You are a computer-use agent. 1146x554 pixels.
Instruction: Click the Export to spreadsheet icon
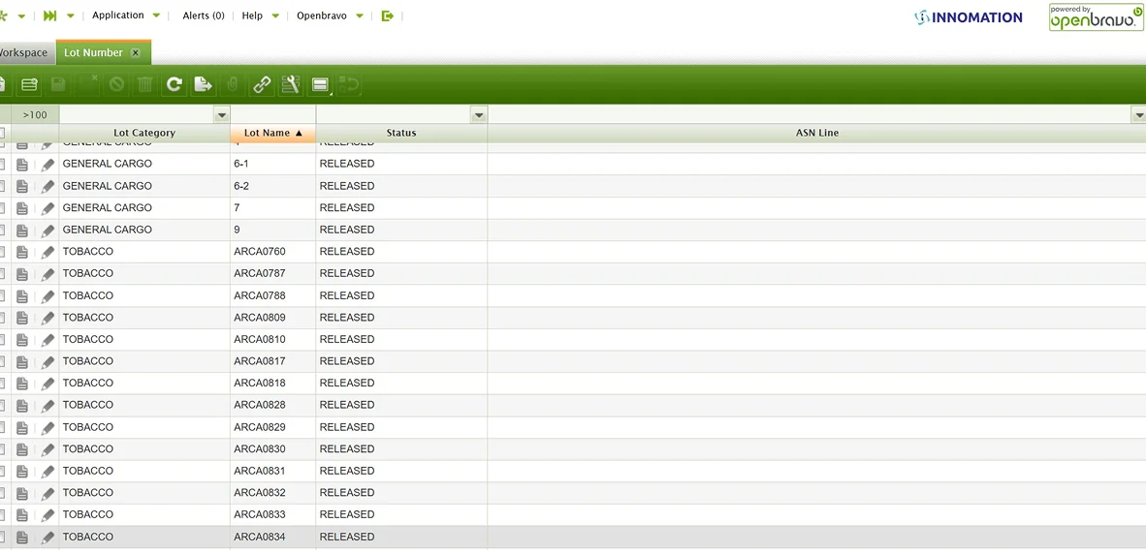coord(203,85)
